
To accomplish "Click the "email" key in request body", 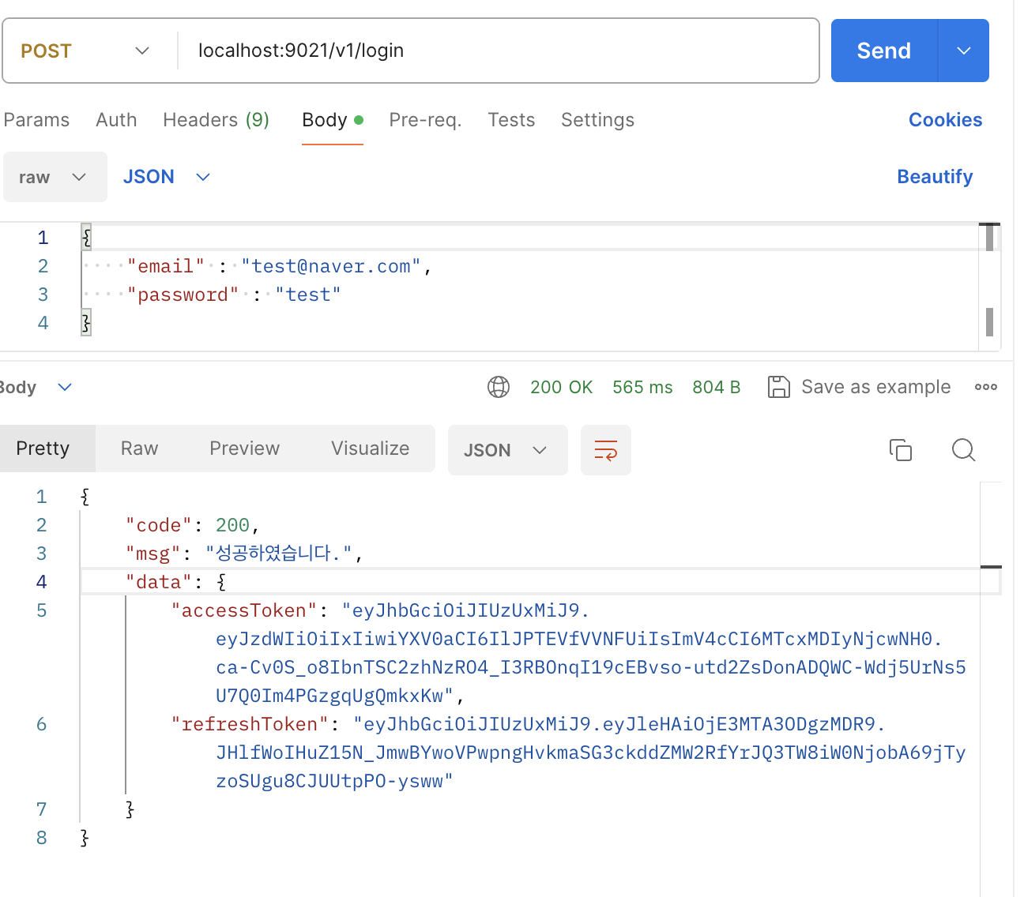I will point(166,266).
